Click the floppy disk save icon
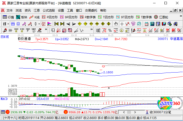Screen dimensions: 183x121 tap(164, 24)
